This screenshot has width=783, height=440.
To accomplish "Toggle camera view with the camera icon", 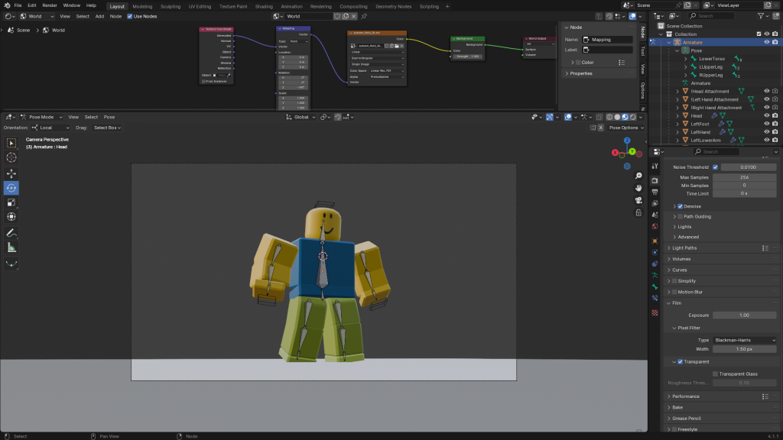I will 638,201.
